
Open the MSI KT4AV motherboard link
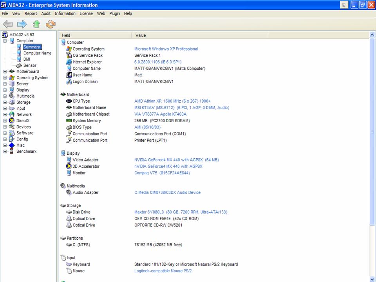[x=182, y=108]
